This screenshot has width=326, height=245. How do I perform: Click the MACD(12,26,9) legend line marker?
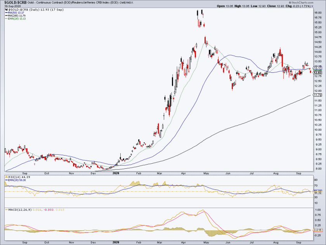click(6, 210)
